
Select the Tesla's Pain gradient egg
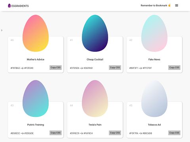pyautogui.click(x=95, y=99)
